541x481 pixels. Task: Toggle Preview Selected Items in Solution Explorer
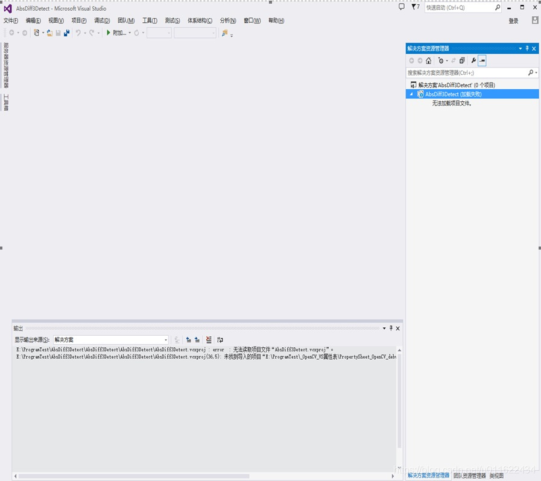coord(482,61)
